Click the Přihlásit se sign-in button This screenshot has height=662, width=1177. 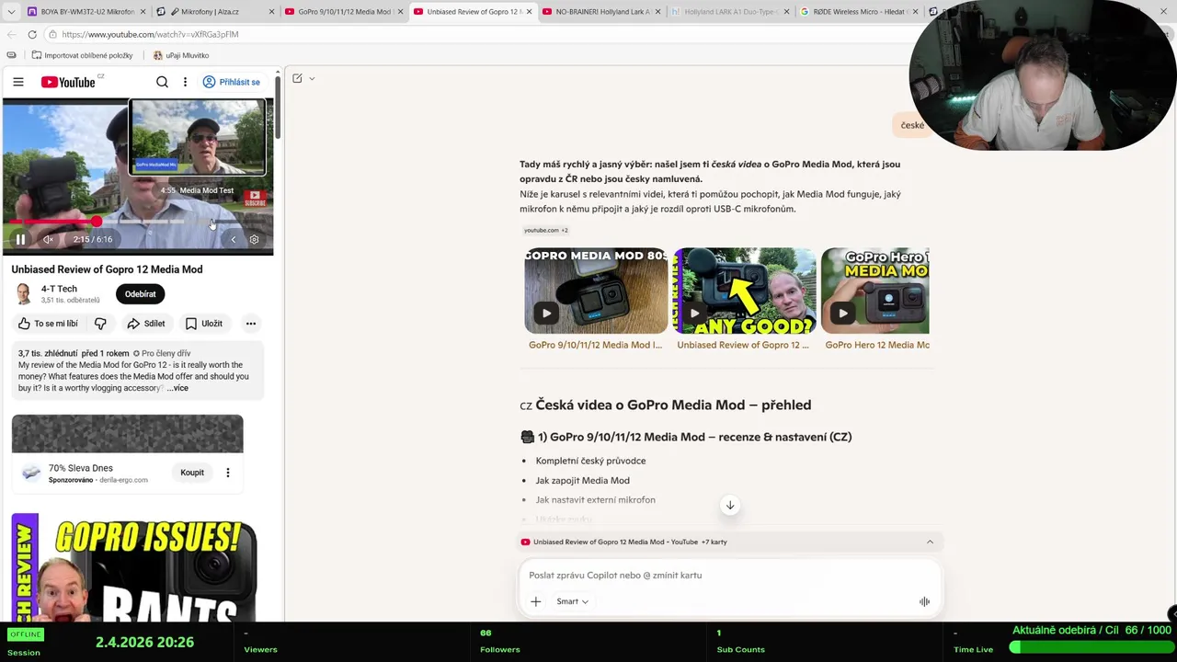(x=232, y=82)
